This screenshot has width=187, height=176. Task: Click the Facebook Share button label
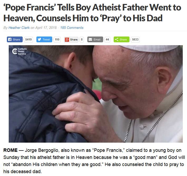16,40
